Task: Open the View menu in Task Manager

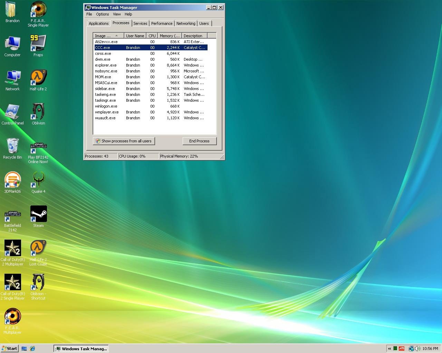Action: [x=117, y=14]
